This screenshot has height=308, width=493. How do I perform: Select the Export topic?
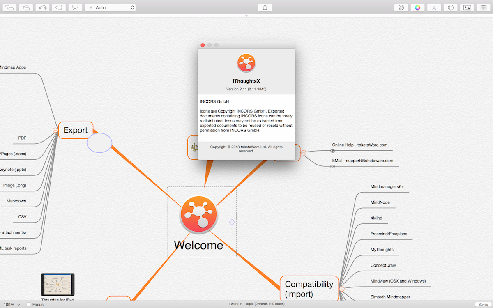click(x=76, y=130)
